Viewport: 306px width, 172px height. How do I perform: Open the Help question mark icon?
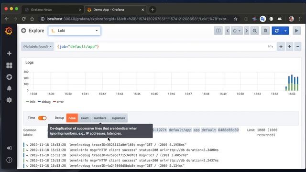tap(9, 160)
